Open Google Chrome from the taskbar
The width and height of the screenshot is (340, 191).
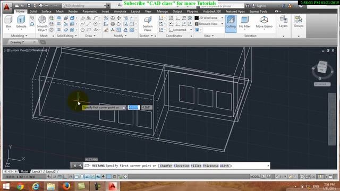20,186
